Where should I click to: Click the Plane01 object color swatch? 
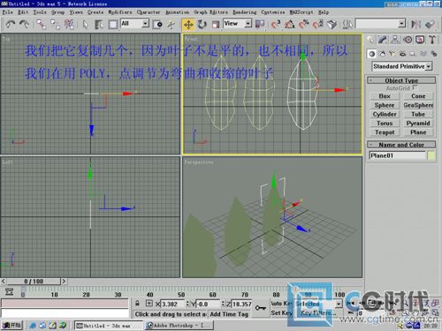(x=431, y=155)
